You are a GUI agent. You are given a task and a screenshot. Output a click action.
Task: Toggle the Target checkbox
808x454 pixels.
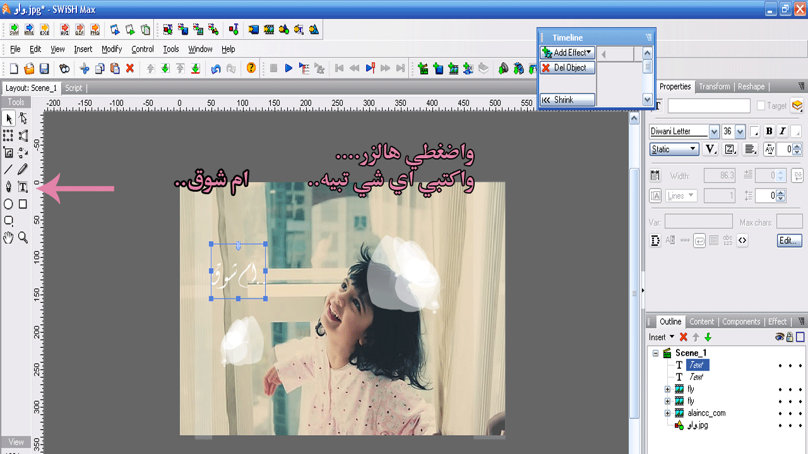click(761, 106)
